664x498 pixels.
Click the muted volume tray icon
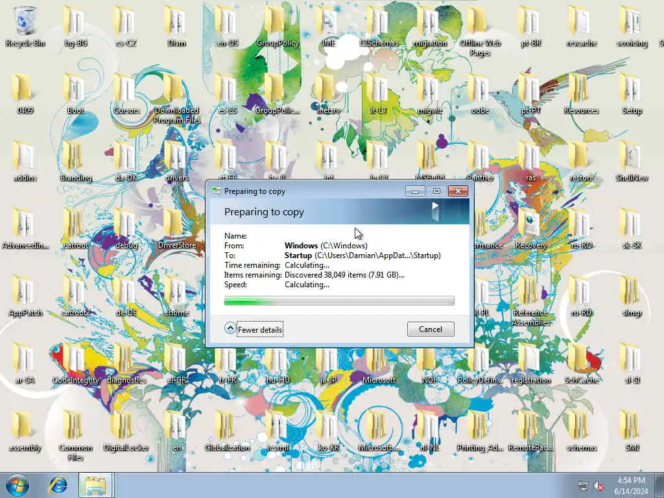coord(599,486)
